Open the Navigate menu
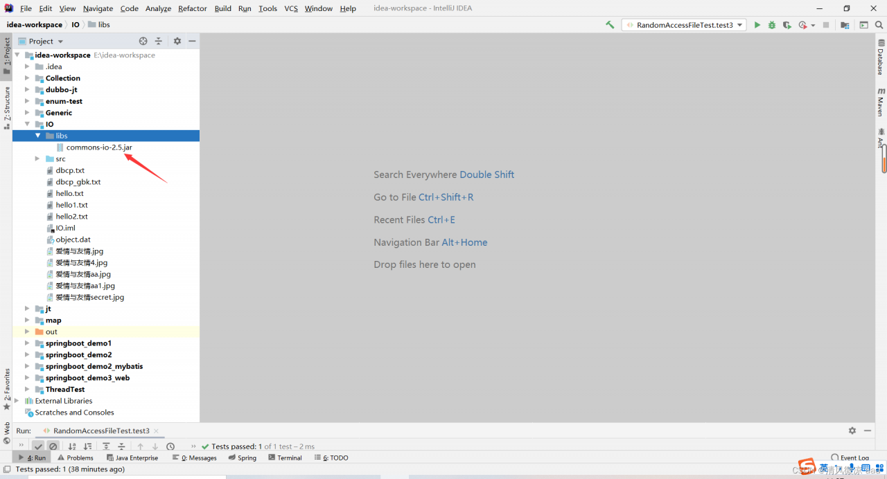Viewport: 887px width, 479px height. [x=98, y=8]
